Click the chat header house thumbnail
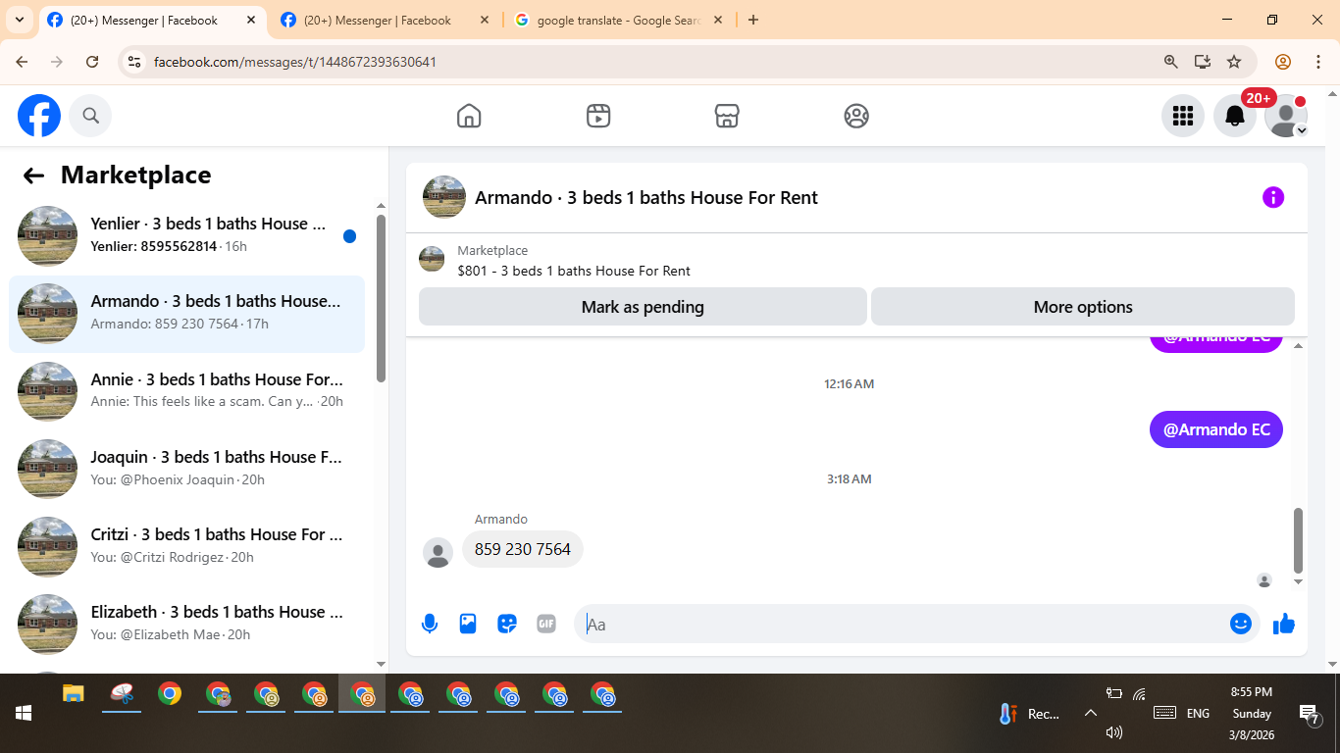This screenshot has height=753, width=1340. [444, 197]
